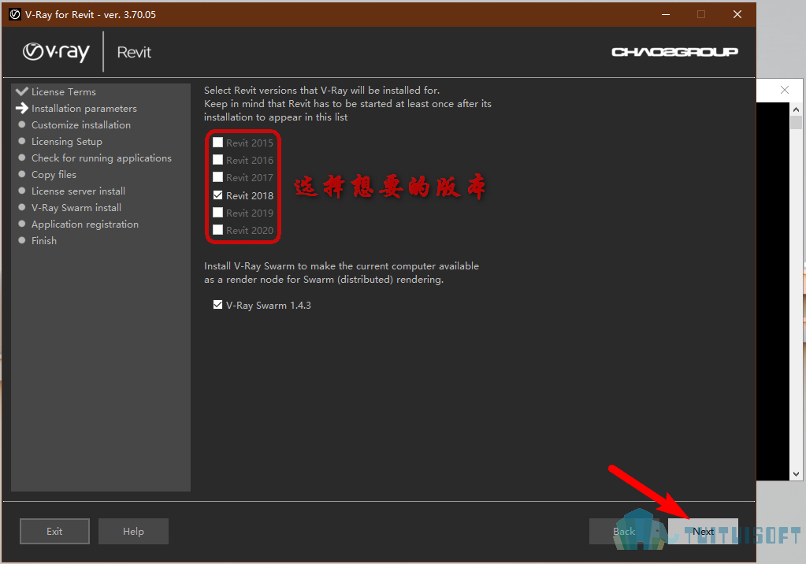Click the 'Install V-Ray Swarm' description text
Viewport: 806px width, 564px height.
341,273
